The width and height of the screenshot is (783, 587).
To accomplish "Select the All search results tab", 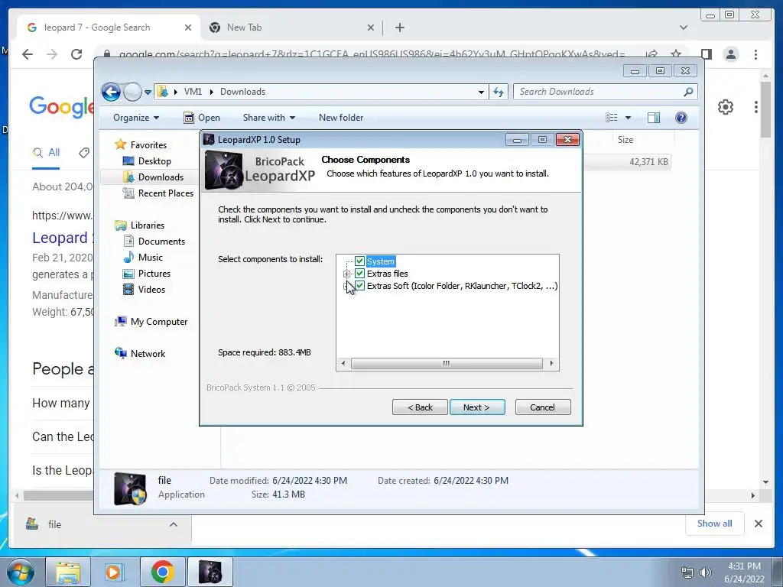I will (47, 153).
